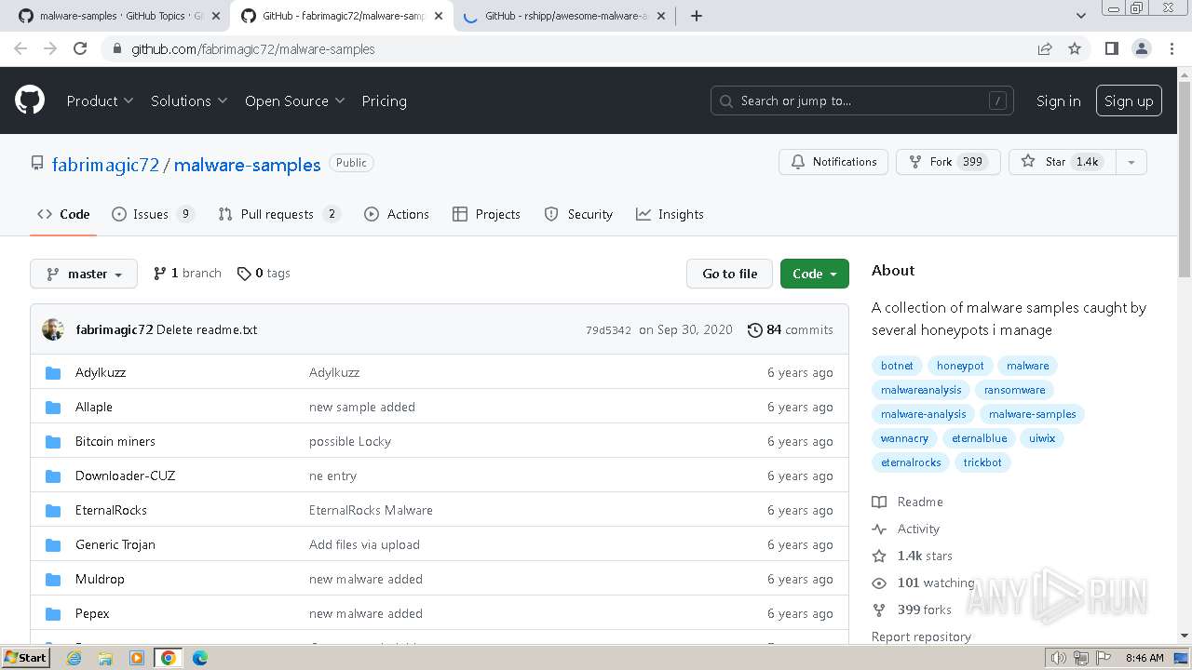1192x670 pixels.
Task: Click the Adylkuzz folder icon
Action: pos(53,372)
